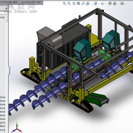The height and width of the screenshot is (133, 133).
Task: Select the green conveyor at the model front
Action: point(97,99)
